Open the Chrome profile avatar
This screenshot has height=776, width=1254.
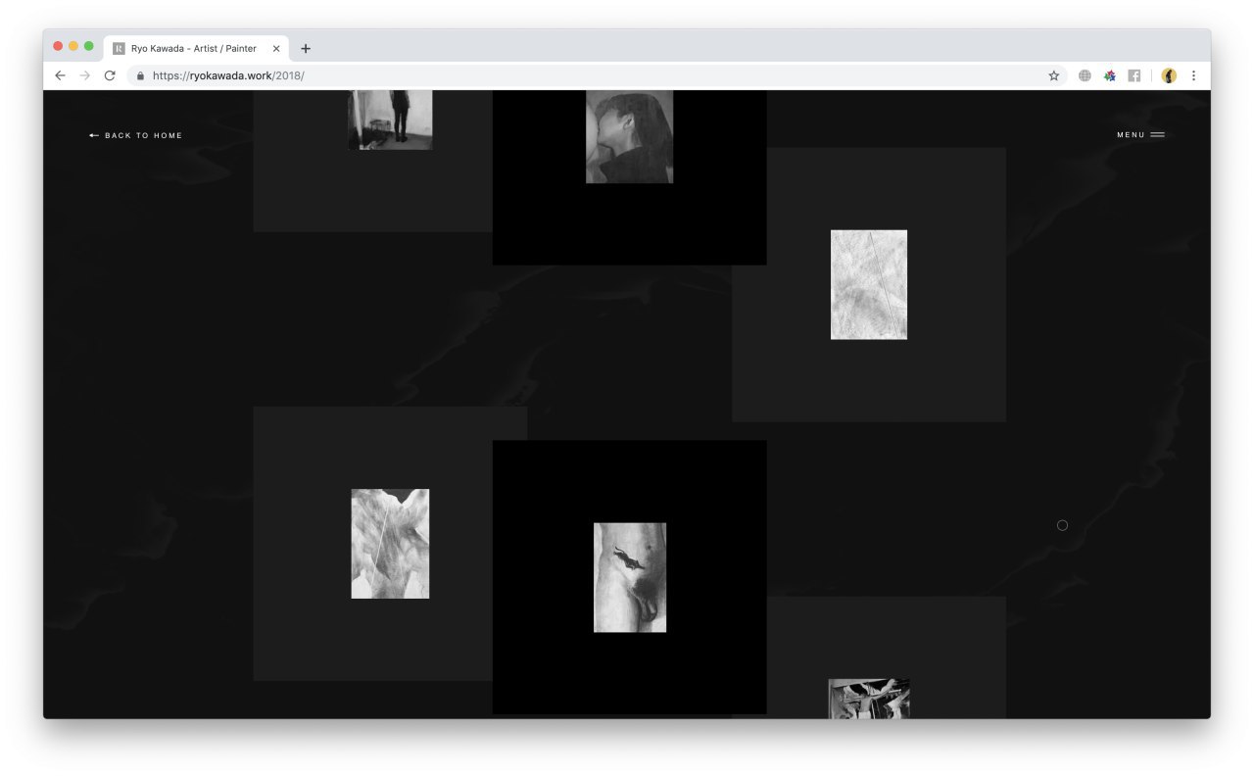1169,75
